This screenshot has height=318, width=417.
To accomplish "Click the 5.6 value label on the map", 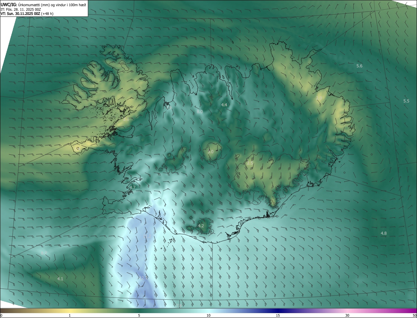I will (x=359, y=66).
